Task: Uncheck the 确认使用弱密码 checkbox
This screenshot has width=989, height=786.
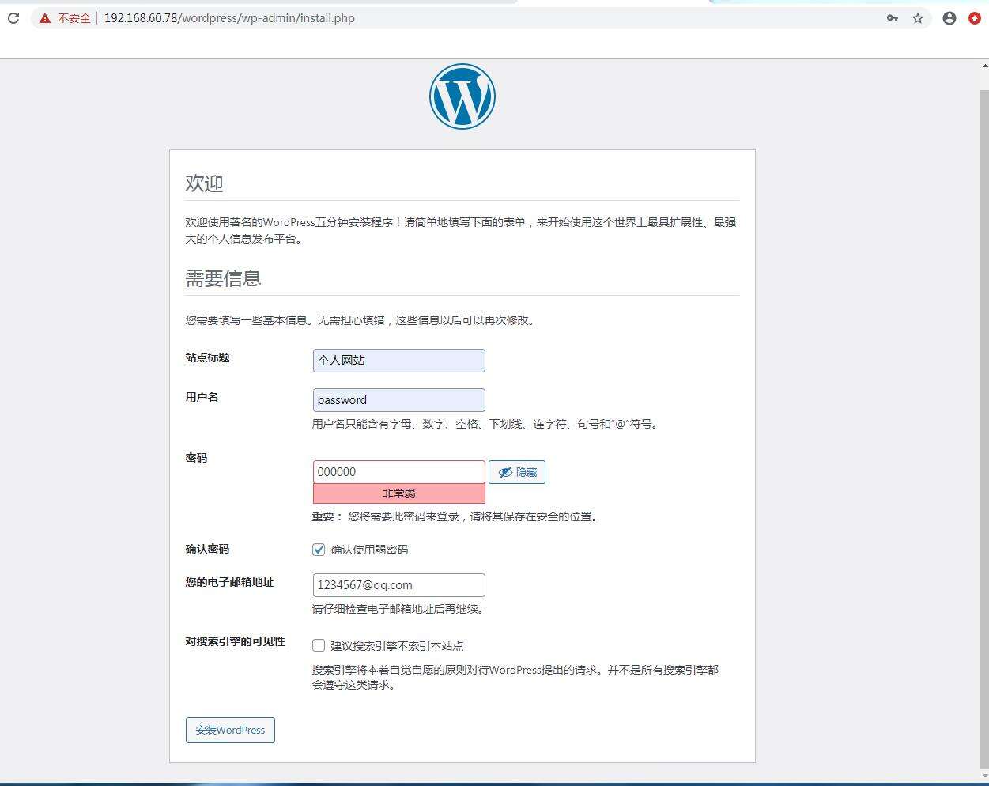Action: [319, 550]
